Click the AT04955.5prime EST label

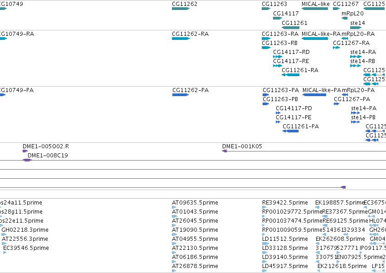click(195, 239)
